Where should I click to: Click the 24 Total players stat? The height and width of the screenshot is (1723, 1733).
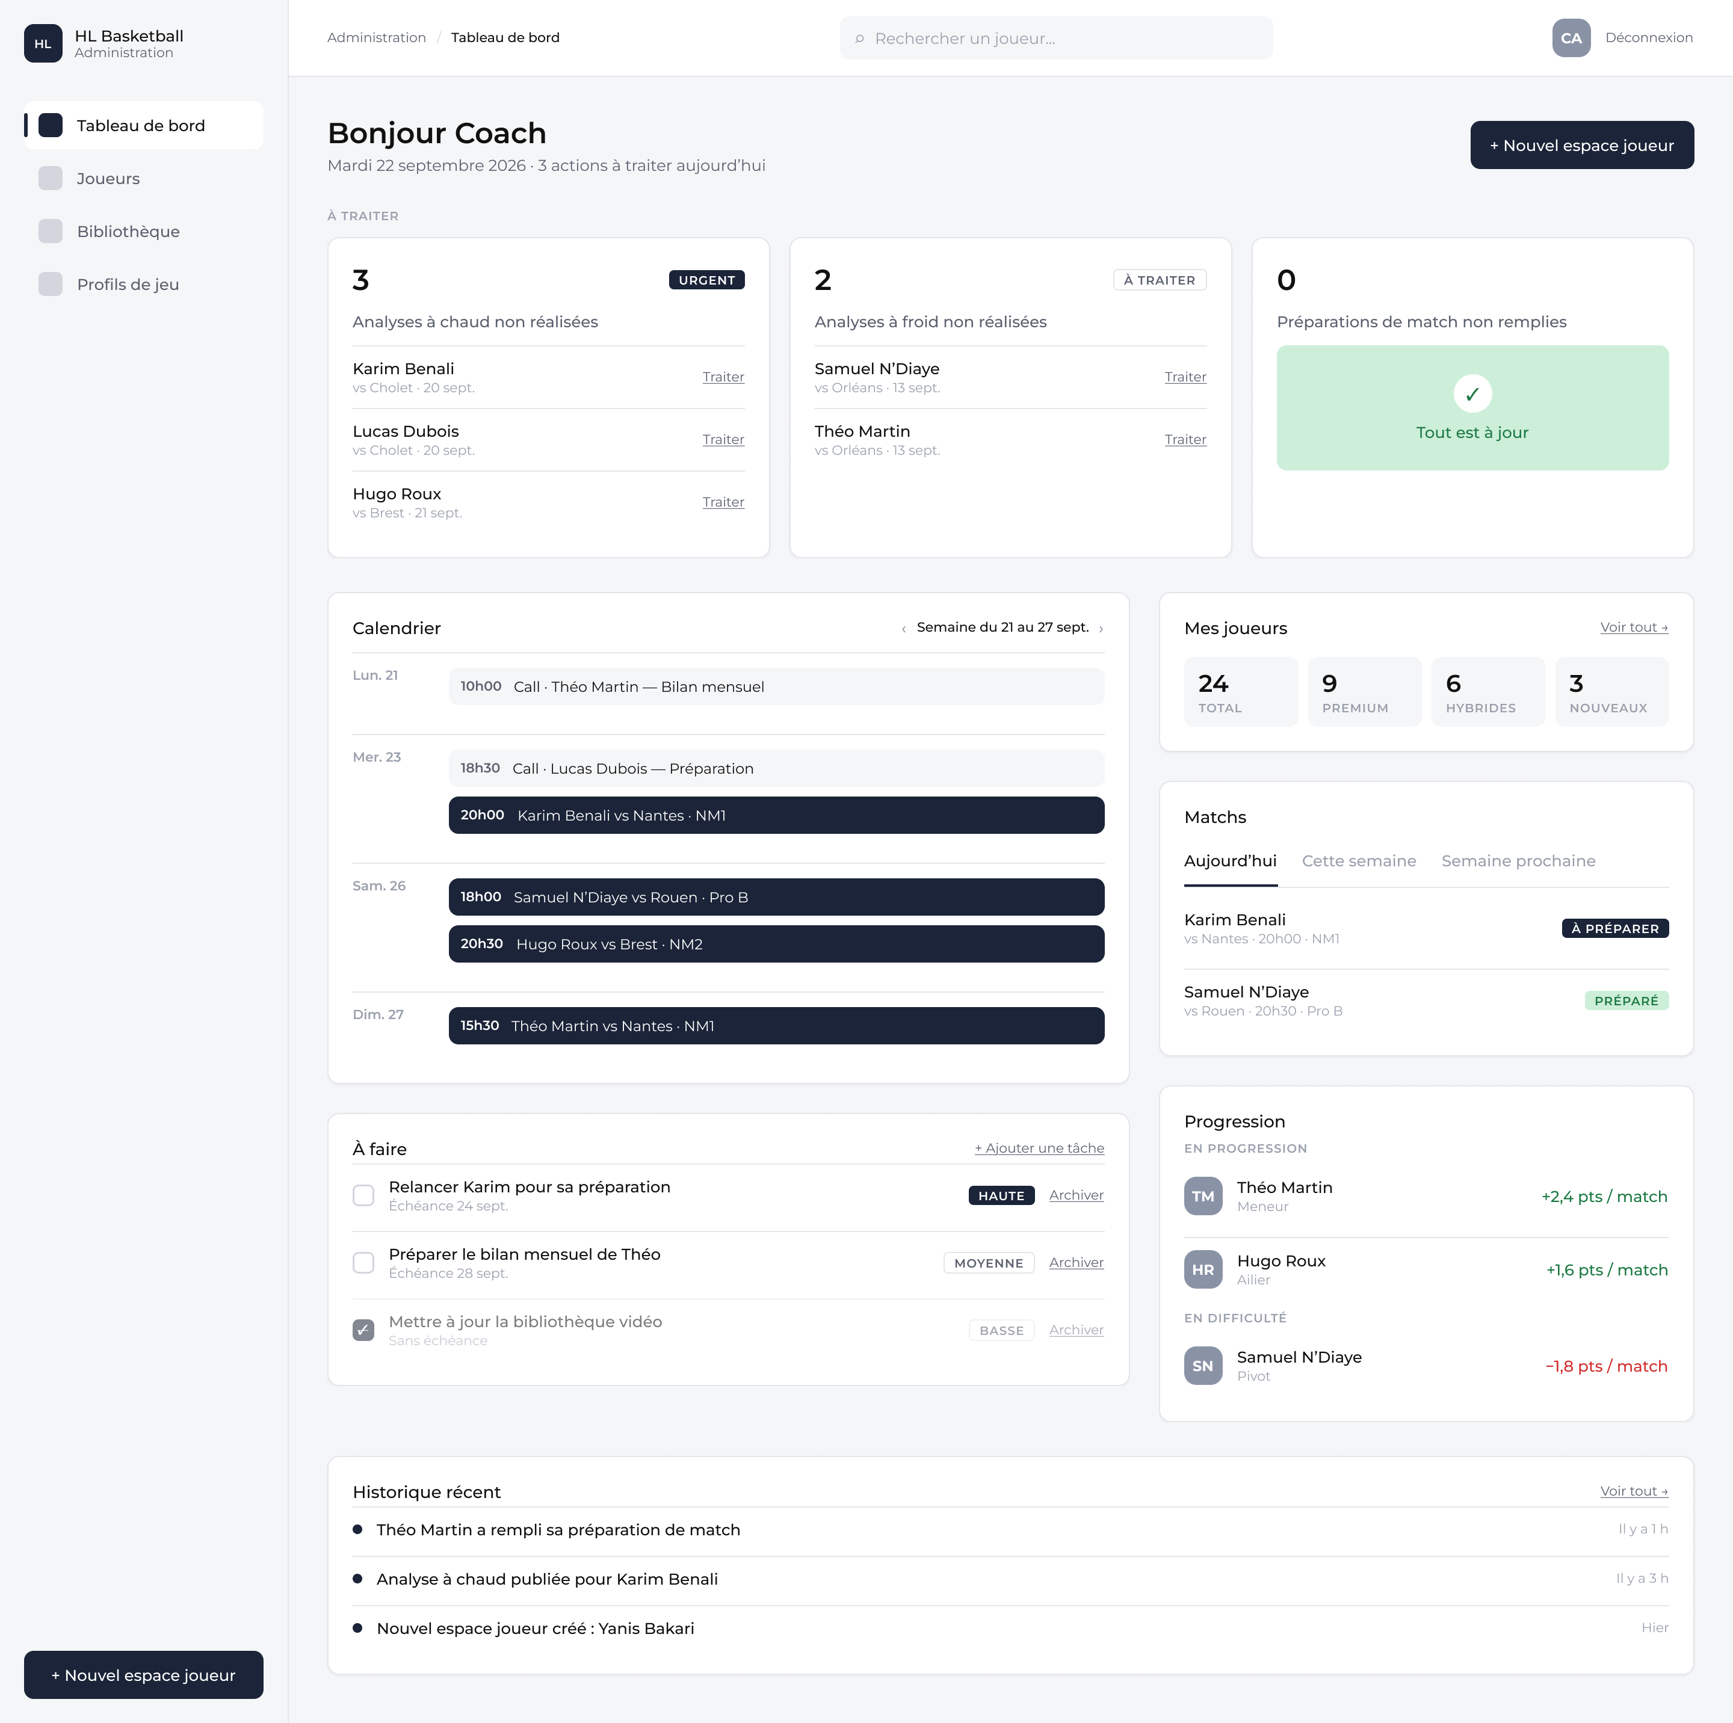[1241, 691]
